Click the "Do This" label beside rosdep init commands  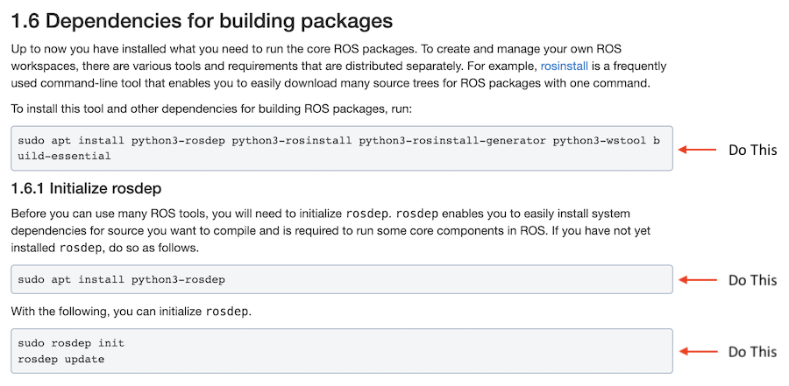pos(752,352)
